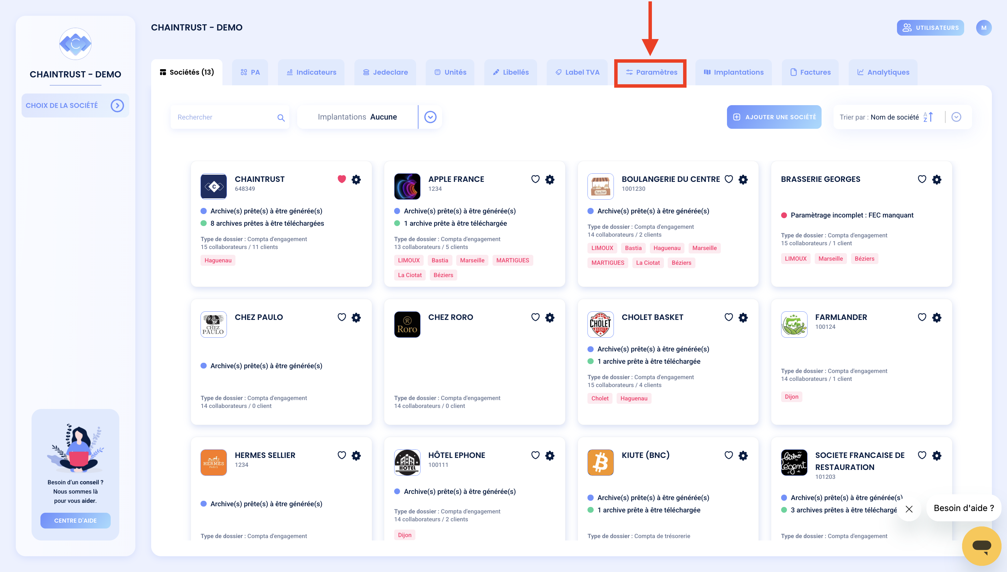Open settings gear for BOULANGERIE DU CENTRE
This screenshot has height=572, width=1007.
[x=743, y=179]
